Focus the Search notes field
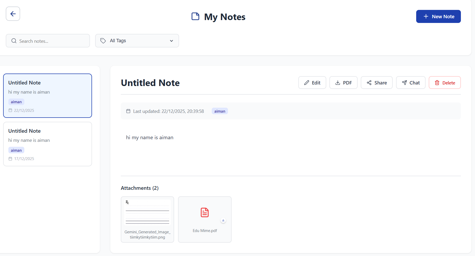Image resolution: width=475 pixels, height=256 pixels. click(x=48, y=41)
